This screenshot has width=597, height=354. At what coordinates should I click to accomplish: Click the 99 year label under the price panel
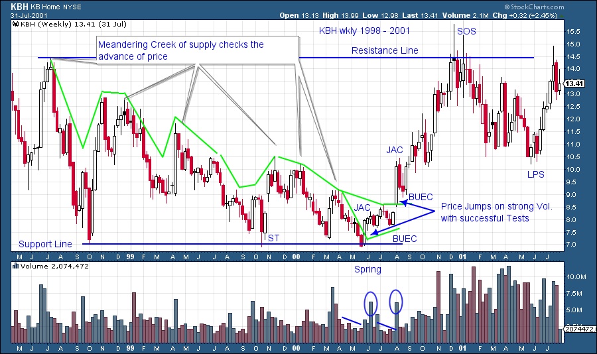tap(130, 257)
